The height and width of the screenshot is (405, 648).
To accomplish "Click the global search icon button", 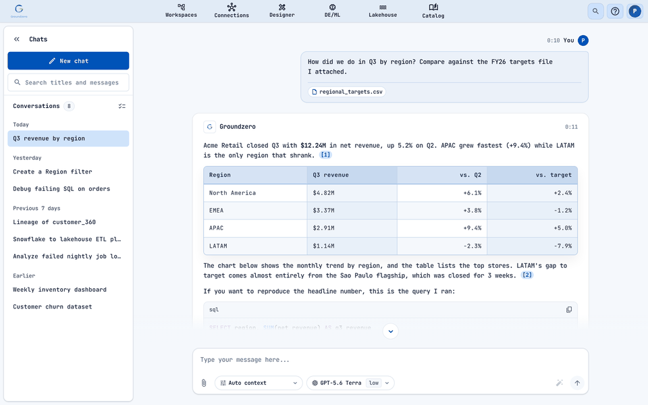I will point(595,11).
